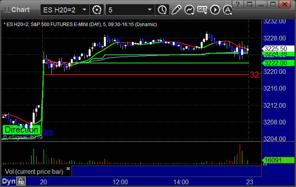Screen dimensions: 296x187
Task: Click the 12:00 time axis label
Action: (120, 182)
